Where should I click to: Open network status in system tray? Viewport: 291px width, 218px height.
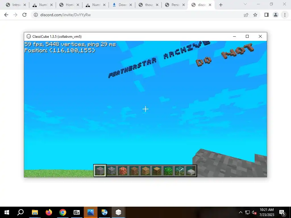coord(248,212)
